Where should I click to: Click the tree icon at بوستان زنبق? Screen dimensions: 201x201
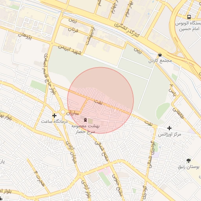pyautogui.click(x=188, y=161)
